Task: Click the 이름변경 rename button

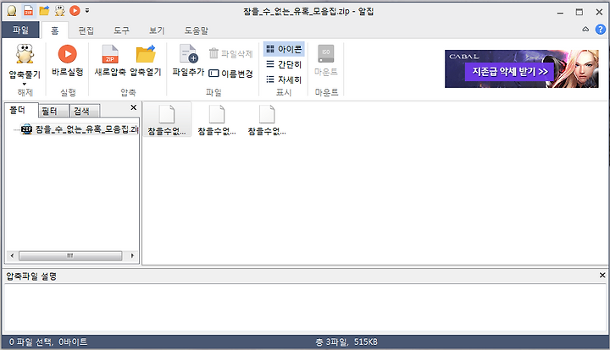Action: (230, 74)
